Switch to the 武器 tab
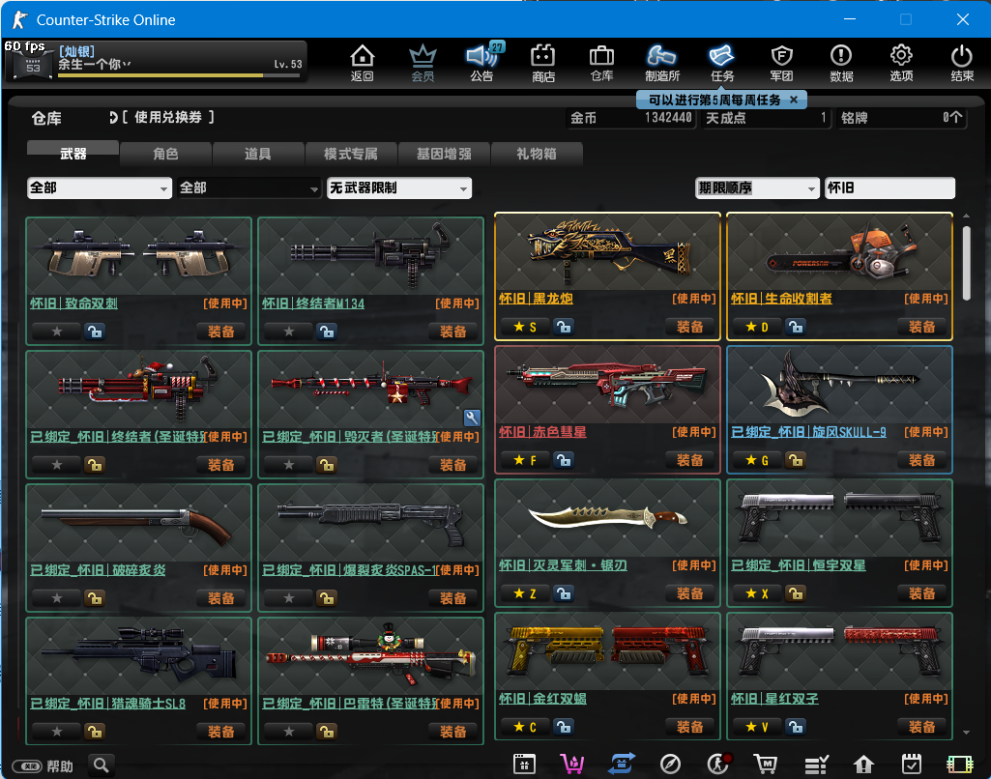This screenshot has width=991, height=779. tap(73, 153)
